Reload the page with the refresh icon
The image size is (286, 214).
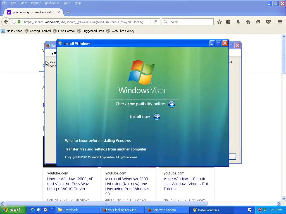pyautogui.click(x=155, y=22)
